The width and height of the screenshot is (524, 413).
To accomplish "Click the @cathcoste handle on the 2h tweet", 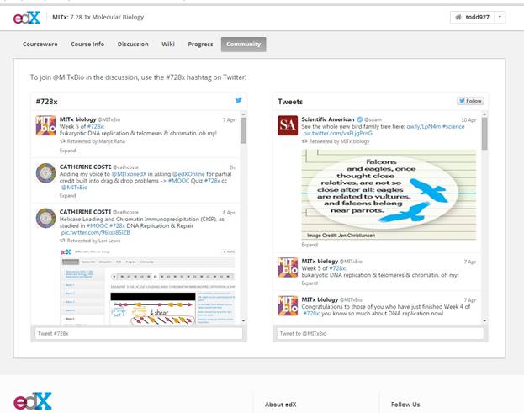I will (125, 167).
